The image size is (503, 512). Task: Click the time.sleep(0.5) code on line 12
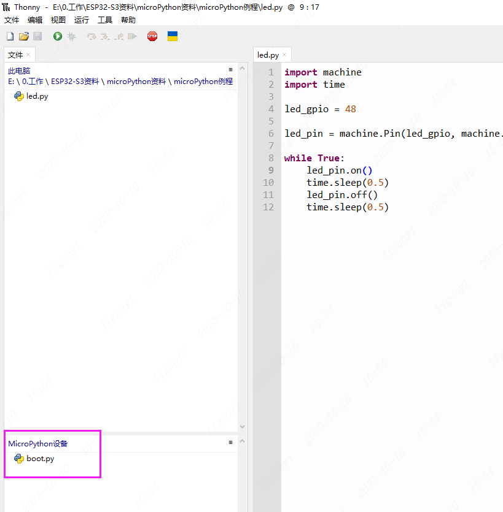tap(348, 207)
